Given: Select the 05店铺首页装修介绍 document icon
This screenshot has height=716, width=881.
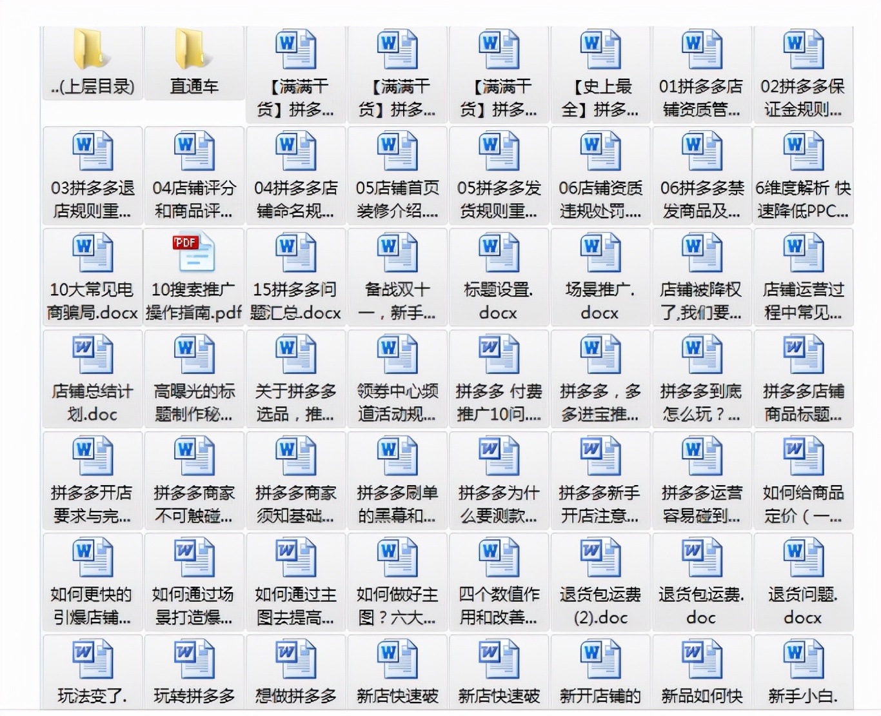Looking at the screenshot, I should coord(397,151).
